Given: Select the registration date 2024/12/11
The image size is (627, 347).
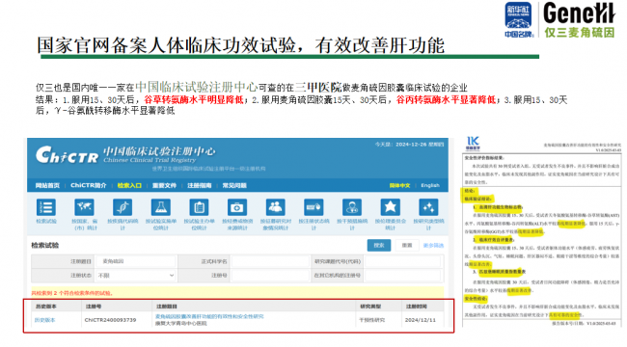Looking at the screenshot, I should (x=421, y=320).
